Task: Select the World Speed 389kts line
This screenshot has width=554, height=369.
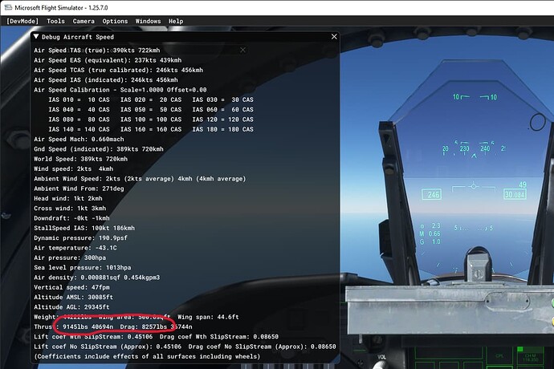Action: point(80,159)
